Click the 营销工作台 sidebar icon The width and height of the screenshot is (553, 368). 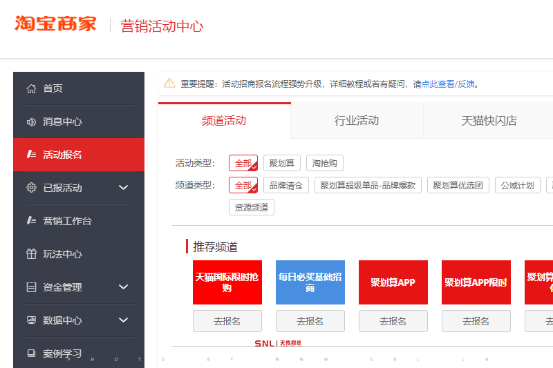(x=31, y=221)
